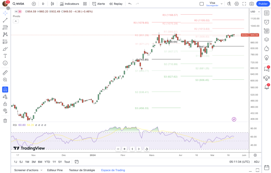Expand the Visa layout dropdown arrow

(221, 4)
